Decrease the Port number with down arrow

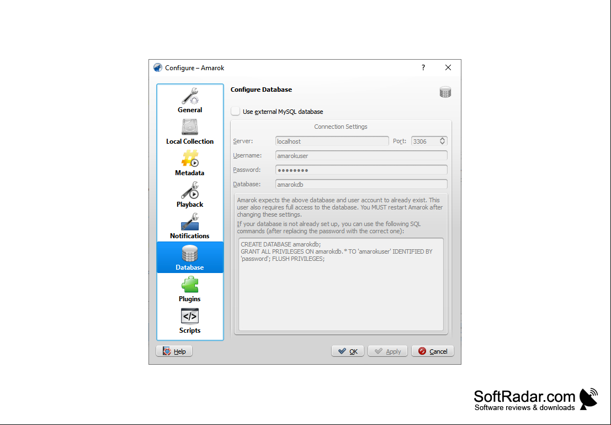pos(442,143)
